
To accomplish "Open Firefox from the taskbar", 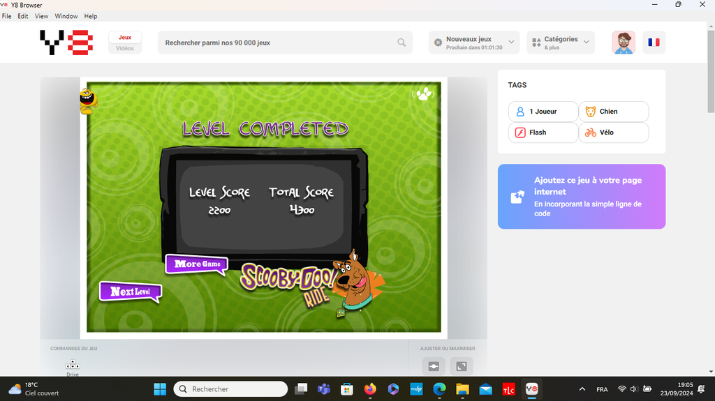I will [x=370, y=388].
